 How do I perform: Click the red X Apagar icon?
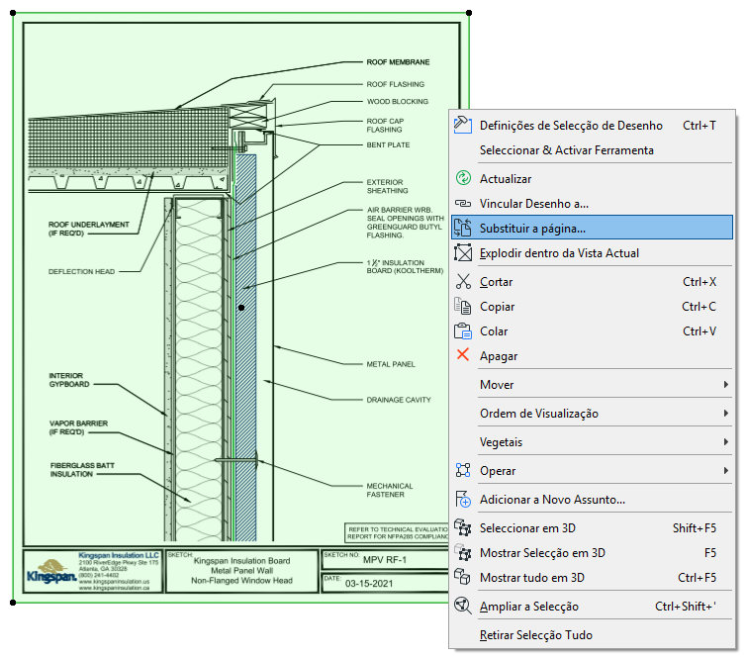tap(463, 356)
